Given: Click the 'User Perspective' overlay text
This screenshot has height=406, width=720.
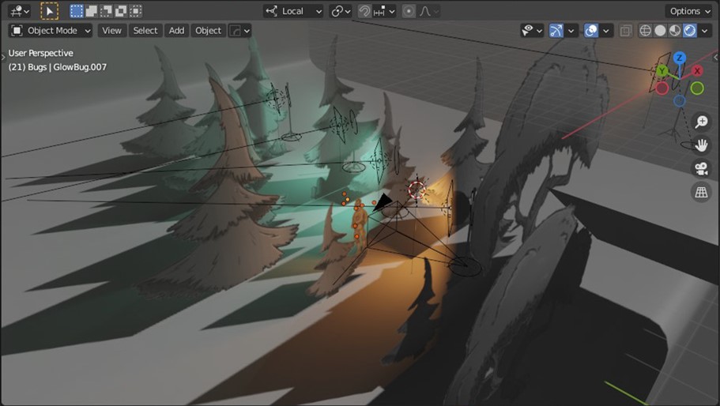Looking at the screenshot, I should coord(40,53).
